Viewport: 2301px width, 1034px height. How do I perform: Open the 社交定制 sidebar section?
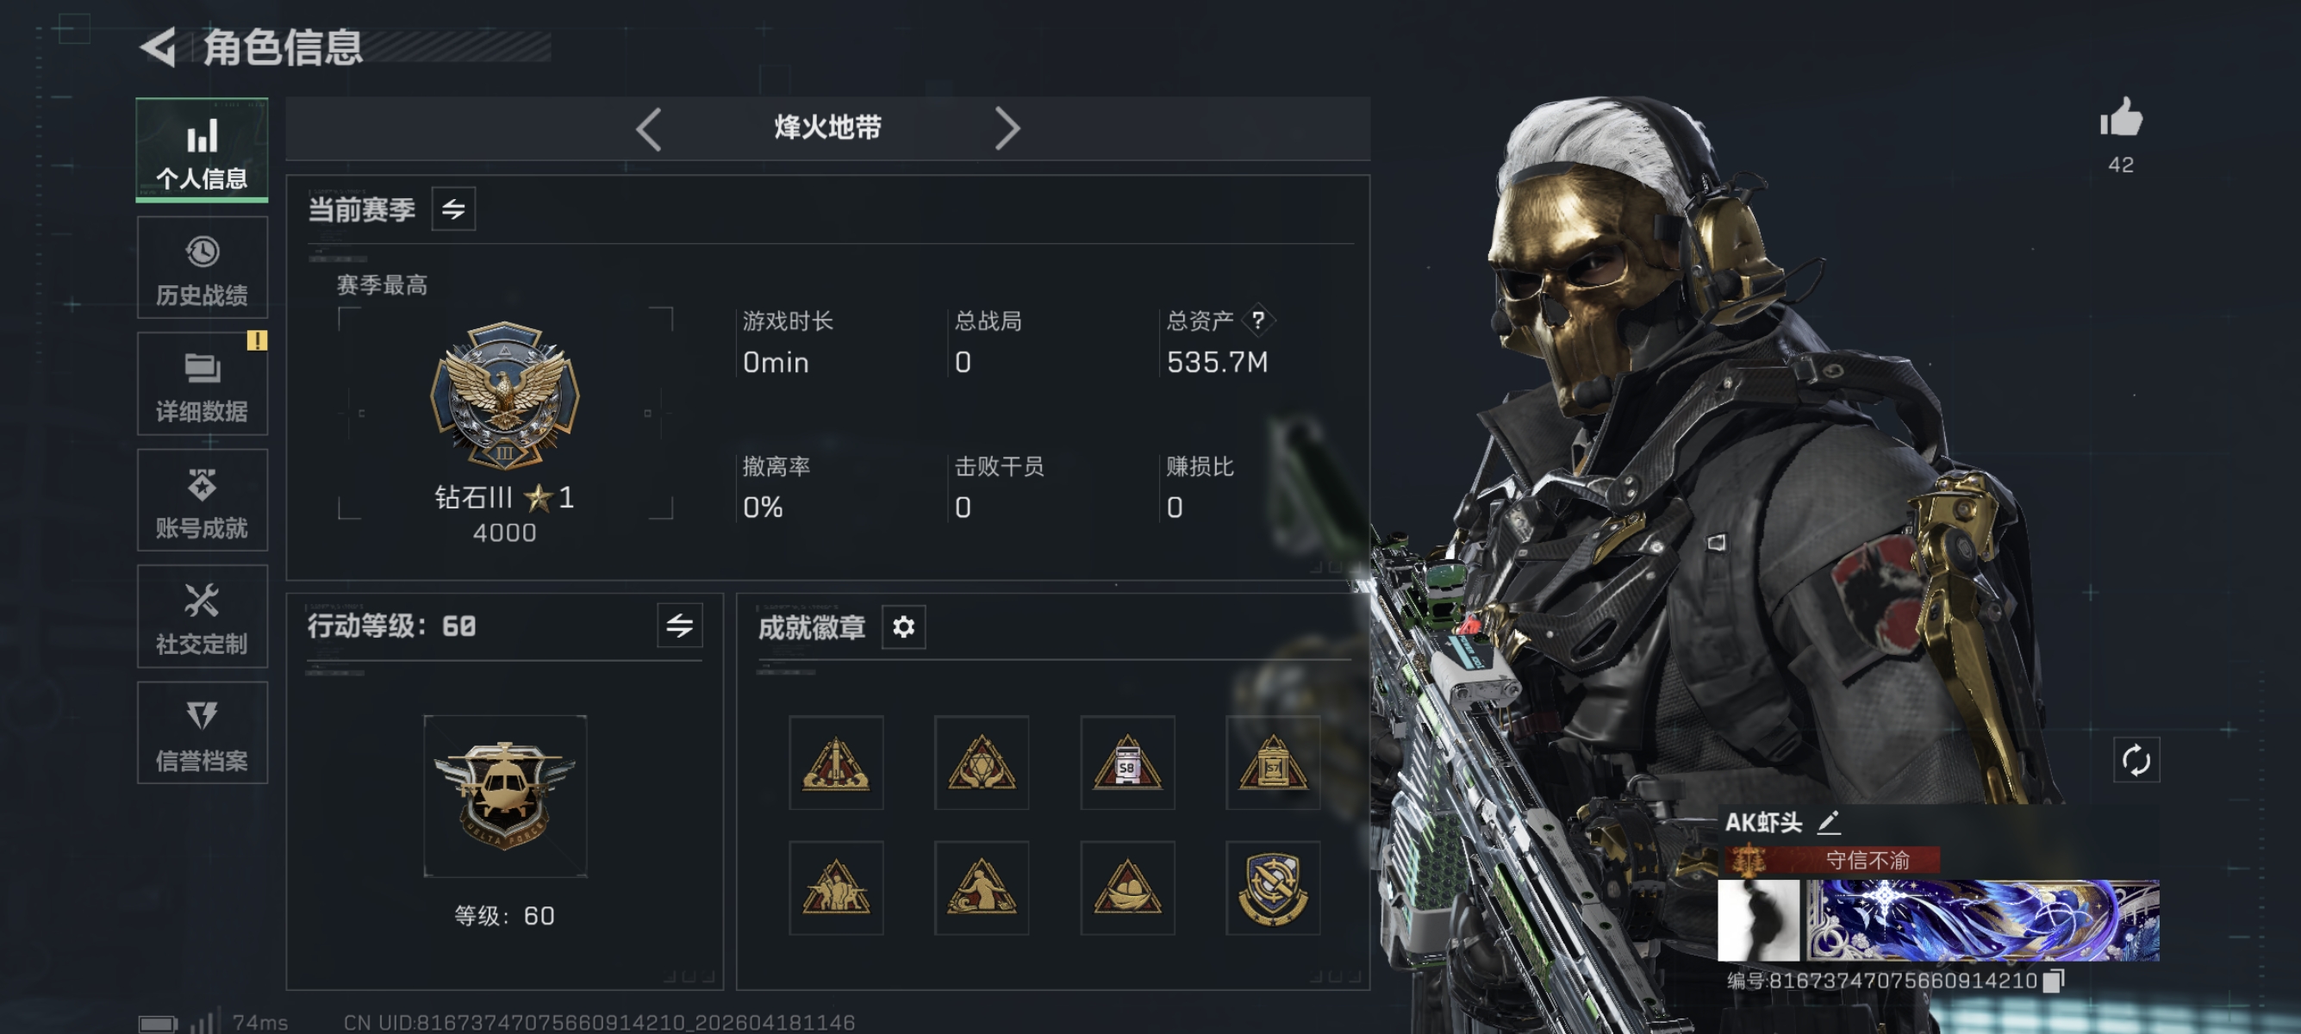click(x=202, y=616)
